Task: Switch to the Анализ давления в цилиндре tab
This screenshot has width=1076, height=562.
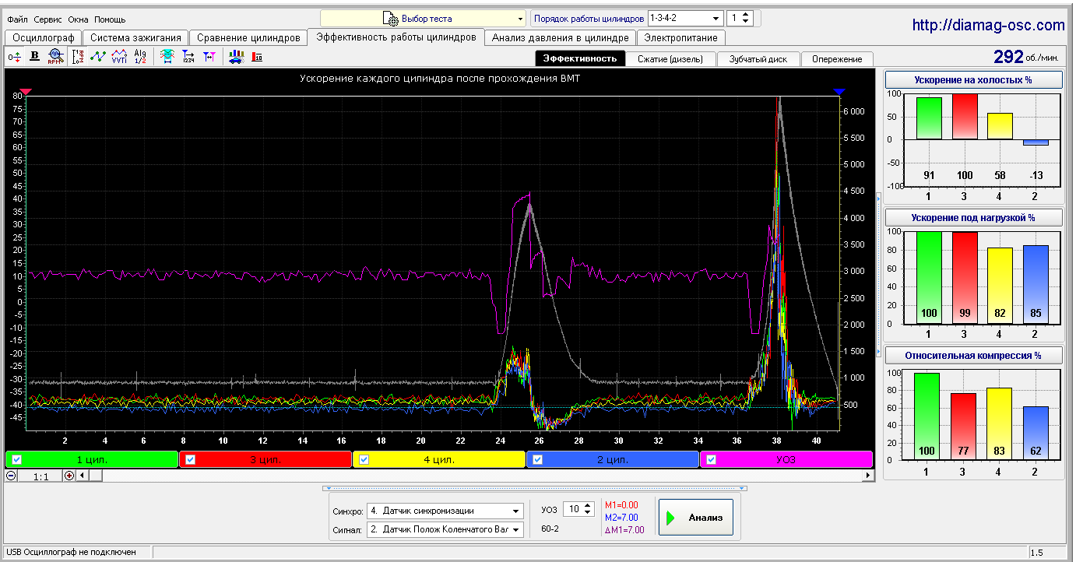Action: click(561, 37)
